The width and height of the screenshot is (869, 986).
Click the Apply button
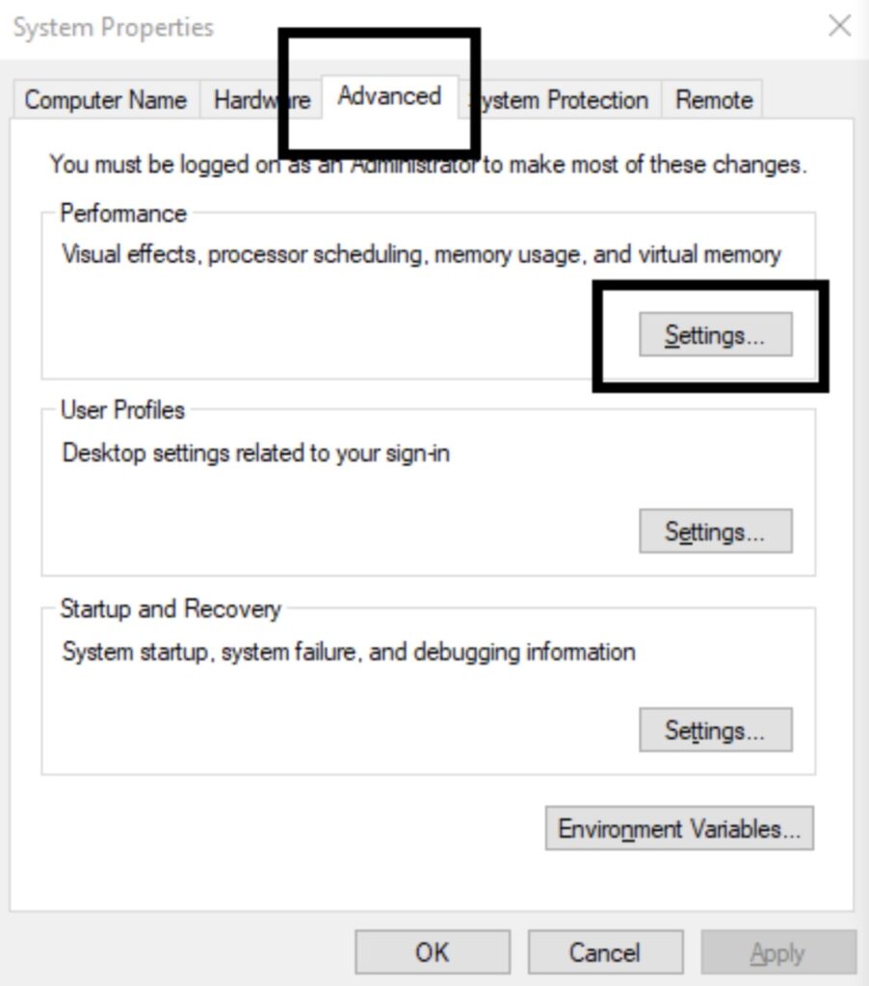[x=777, y=951]
